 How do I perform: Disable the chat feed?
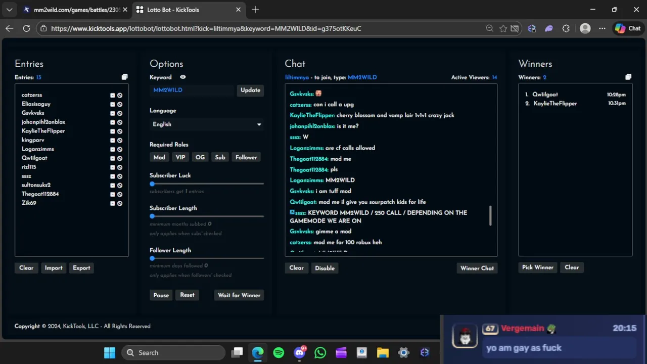[325, 268]
